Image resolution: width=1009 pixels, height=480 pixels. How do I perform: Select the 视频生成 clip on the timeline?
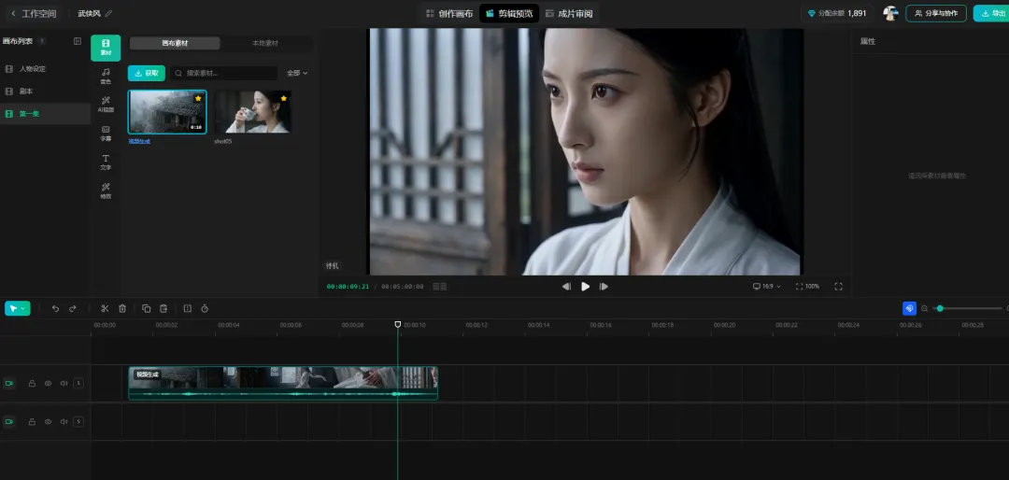point(283,384)
